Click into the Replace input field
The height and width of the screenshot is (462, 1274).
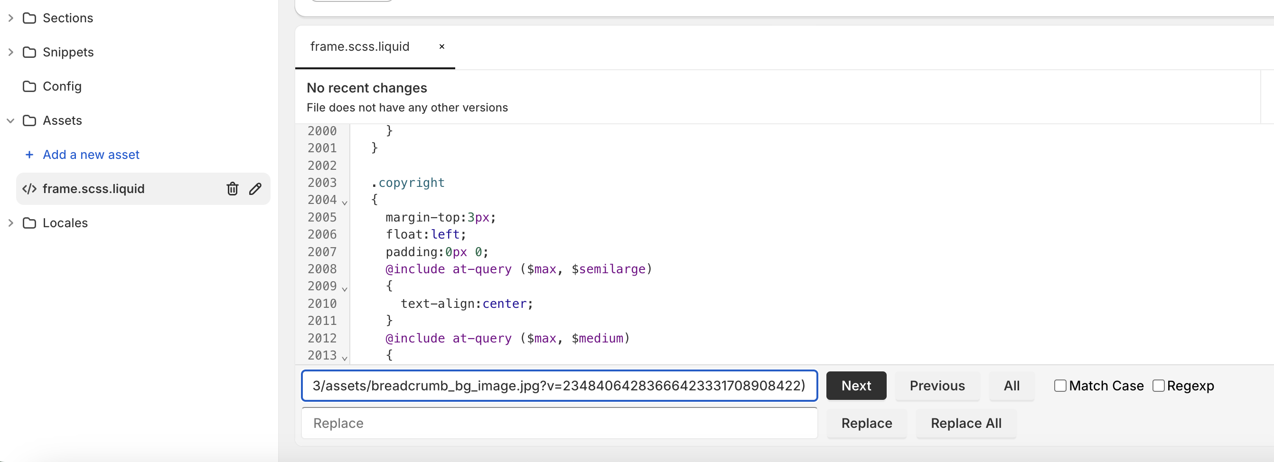559,424
